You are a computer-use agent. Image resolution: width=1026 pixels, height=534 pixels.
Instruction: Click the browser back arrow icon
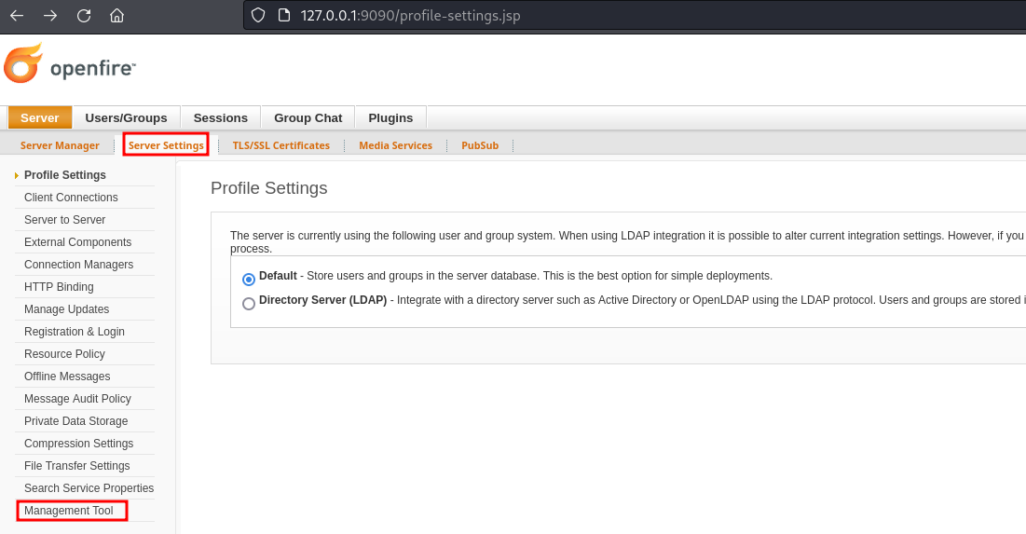click(17, 16)
